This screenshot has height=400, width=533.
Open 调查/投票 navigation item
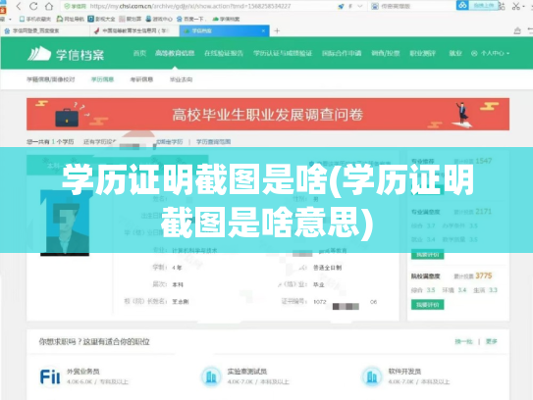click(386, 53)
